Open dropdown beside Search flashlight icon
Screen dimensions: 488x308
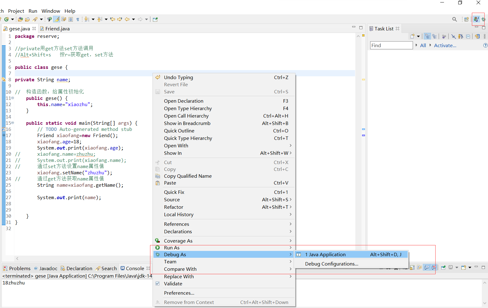tap(41, 19)
